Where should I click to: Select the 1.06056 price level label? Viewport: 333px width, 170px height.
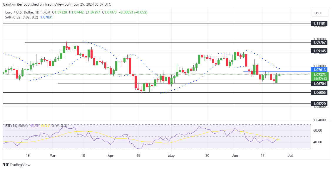319,93
